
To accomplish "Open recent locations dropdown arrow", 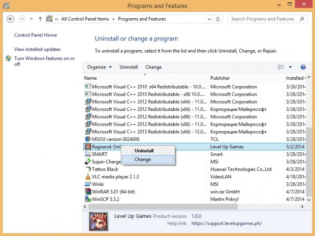I will 31,19.
